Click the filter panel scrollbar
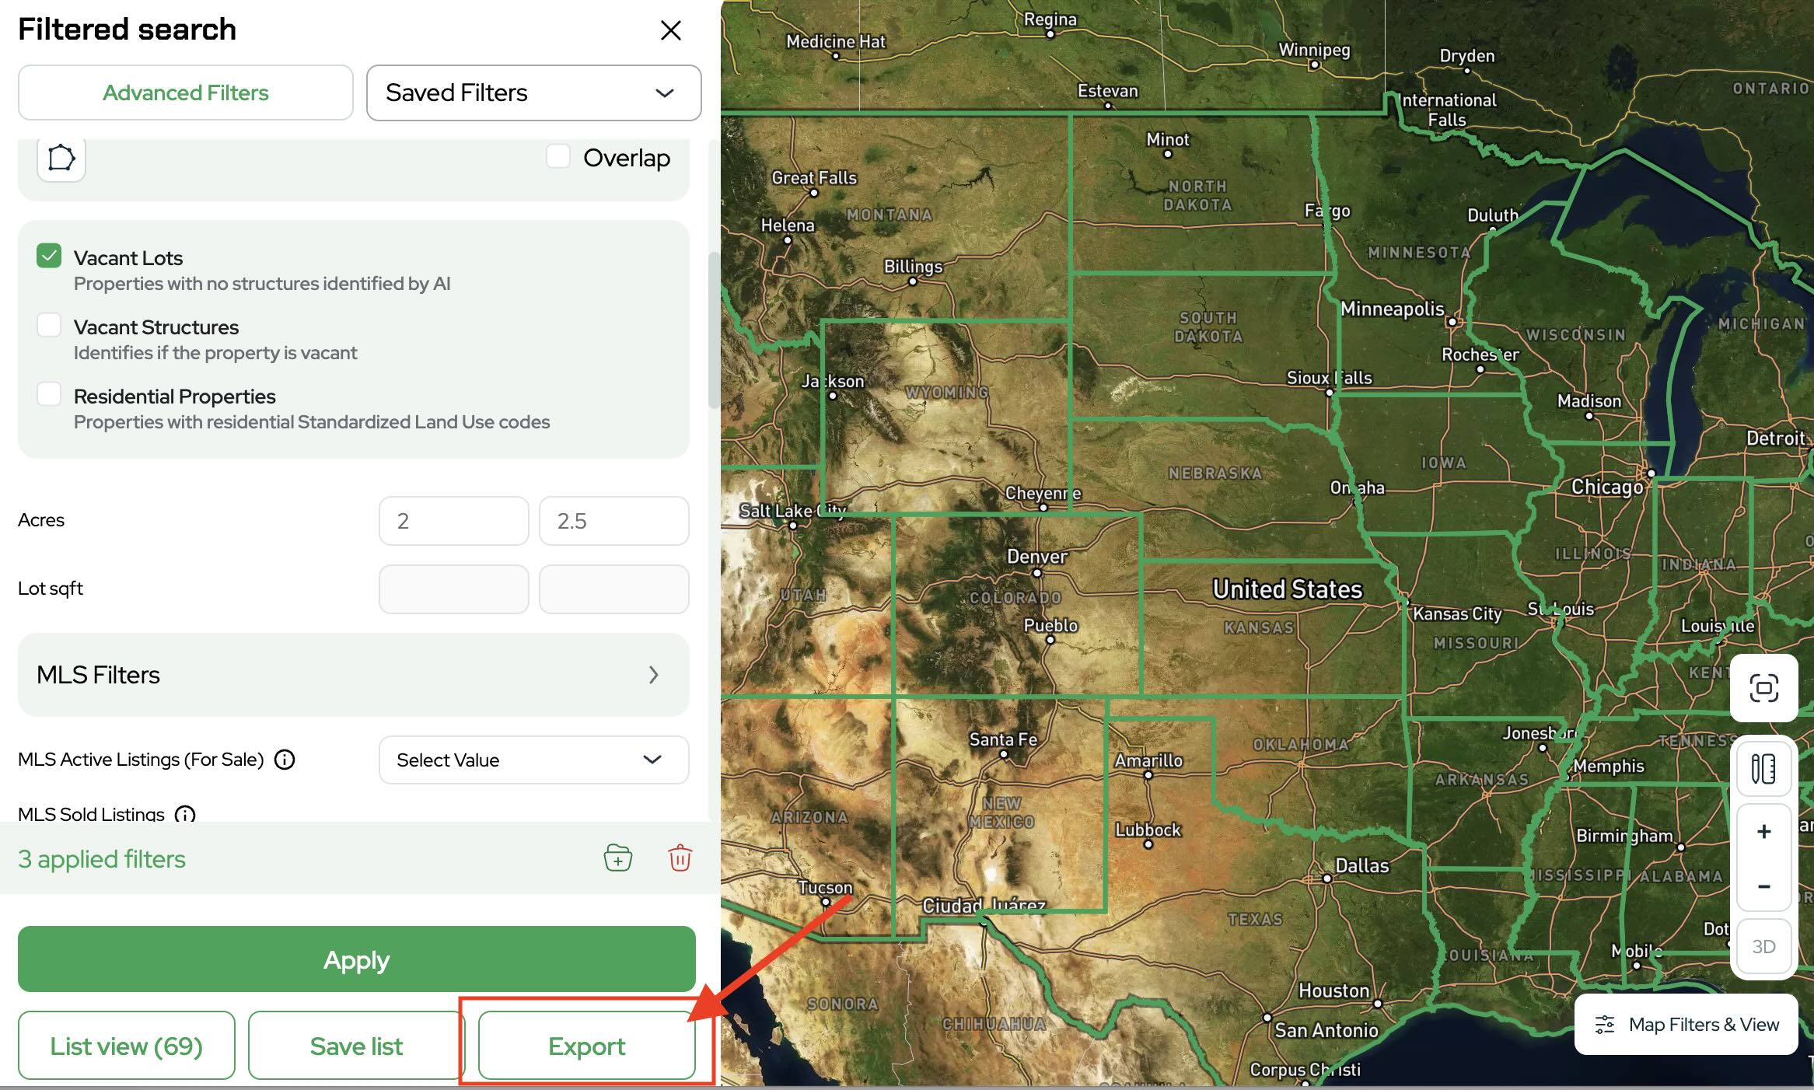Image resolution: width=1814 pixels, height=1090 pixels. tap(714, 330)
